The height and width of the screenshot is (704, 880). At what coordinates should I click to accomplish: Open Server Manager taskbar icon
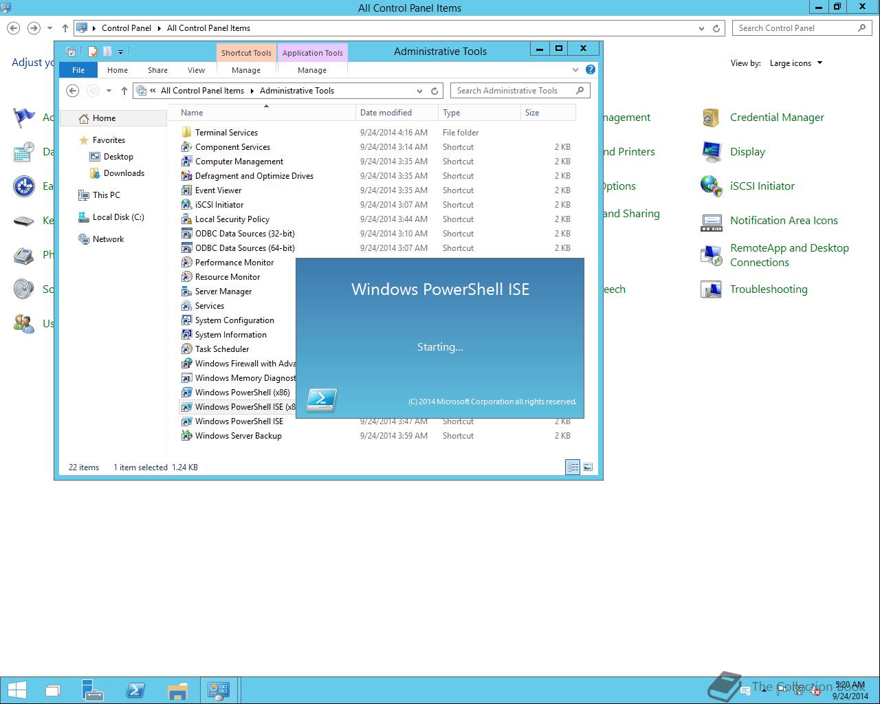[x=93, y=690]
